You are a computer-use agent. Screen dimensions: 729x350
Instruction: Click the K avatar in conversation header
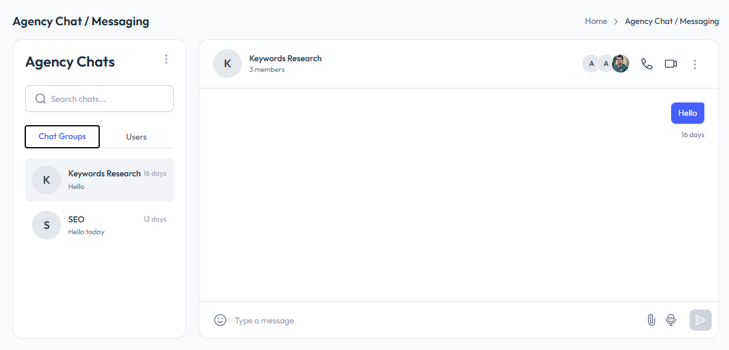coord(227,64)
